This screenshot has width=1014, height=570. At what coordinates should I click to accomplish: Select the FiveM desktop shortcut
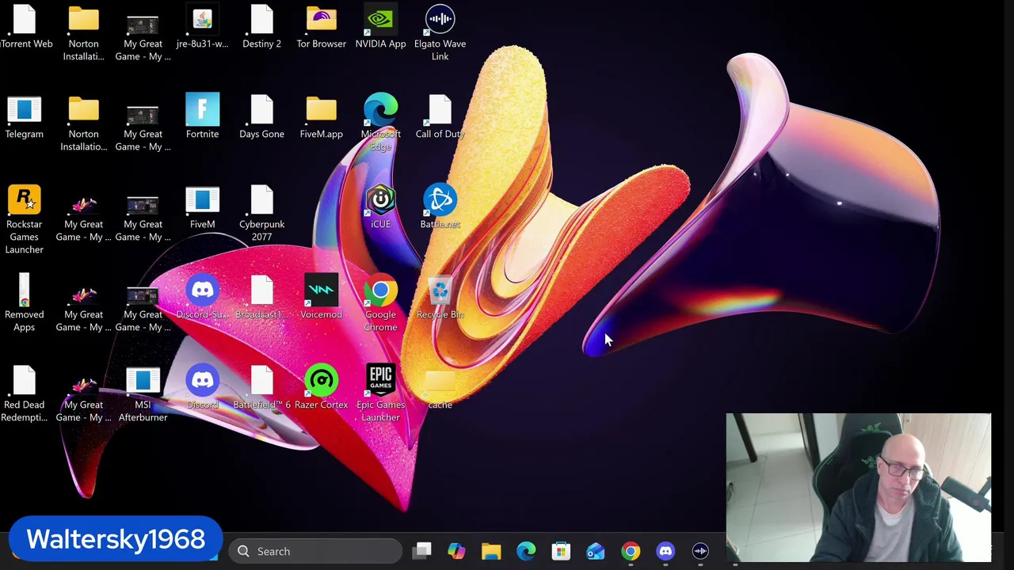(x=202, y=207)
